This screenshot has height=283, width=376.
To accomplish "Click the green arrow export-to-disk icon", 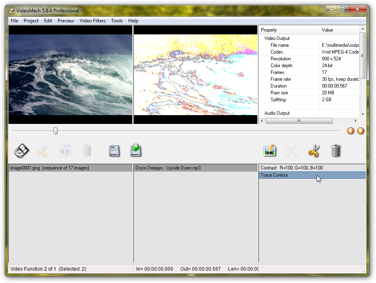I will click(x=136, y=151).
